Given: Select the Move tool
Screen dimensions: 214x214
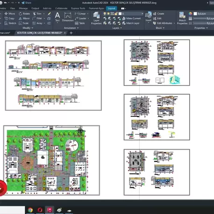Looking at the screenshot, I should pyautogui.click(x=10, y=14).
